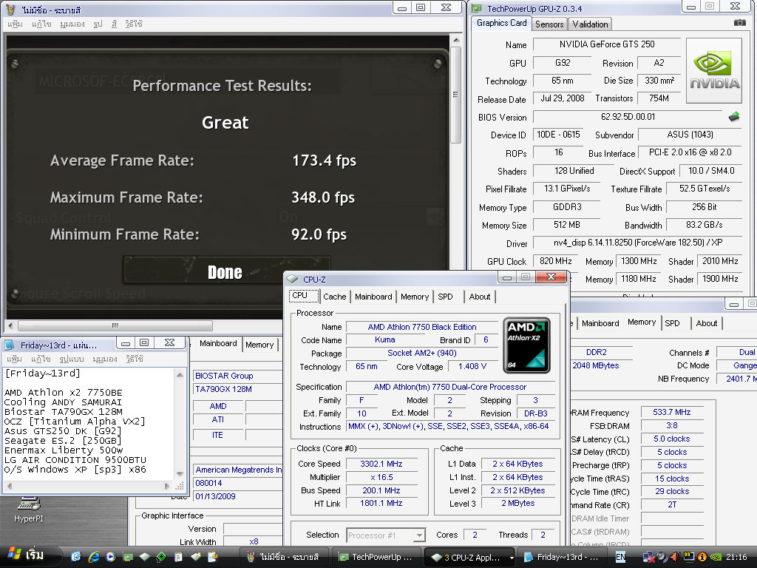The image size is (757, 568).
Task: Click Notepad vertical scrollbar down arrow
Action: (x=180, y=474)
